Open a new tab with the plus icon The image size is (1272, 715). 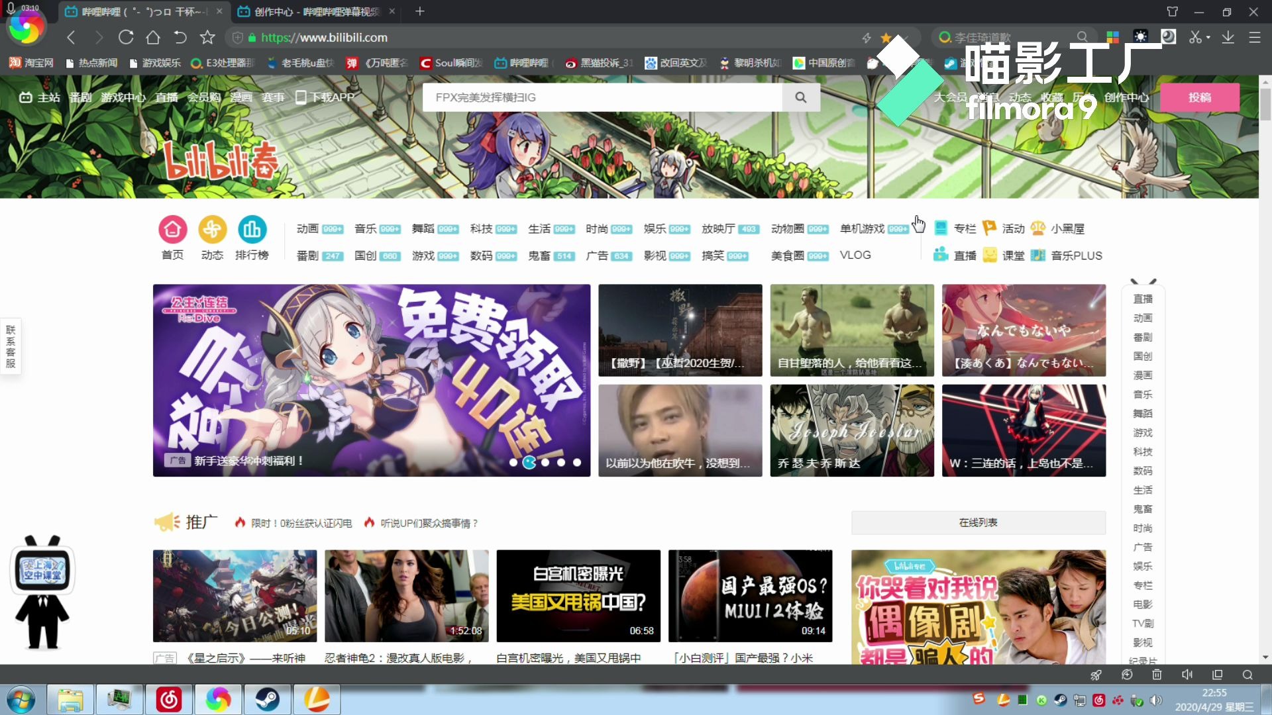pyautogui.click(x=419, y=11)
